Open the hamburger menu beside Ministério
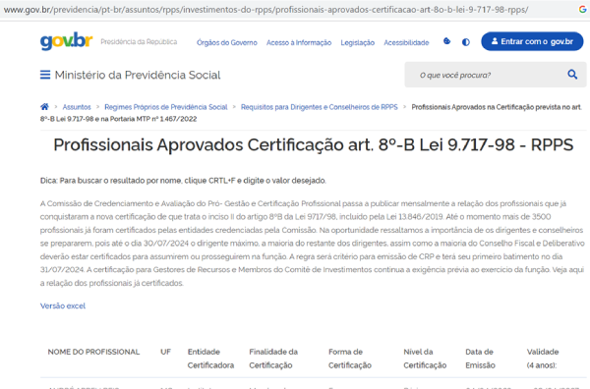Viewport: 590px width, 389px height. click(x=45, y=75)
